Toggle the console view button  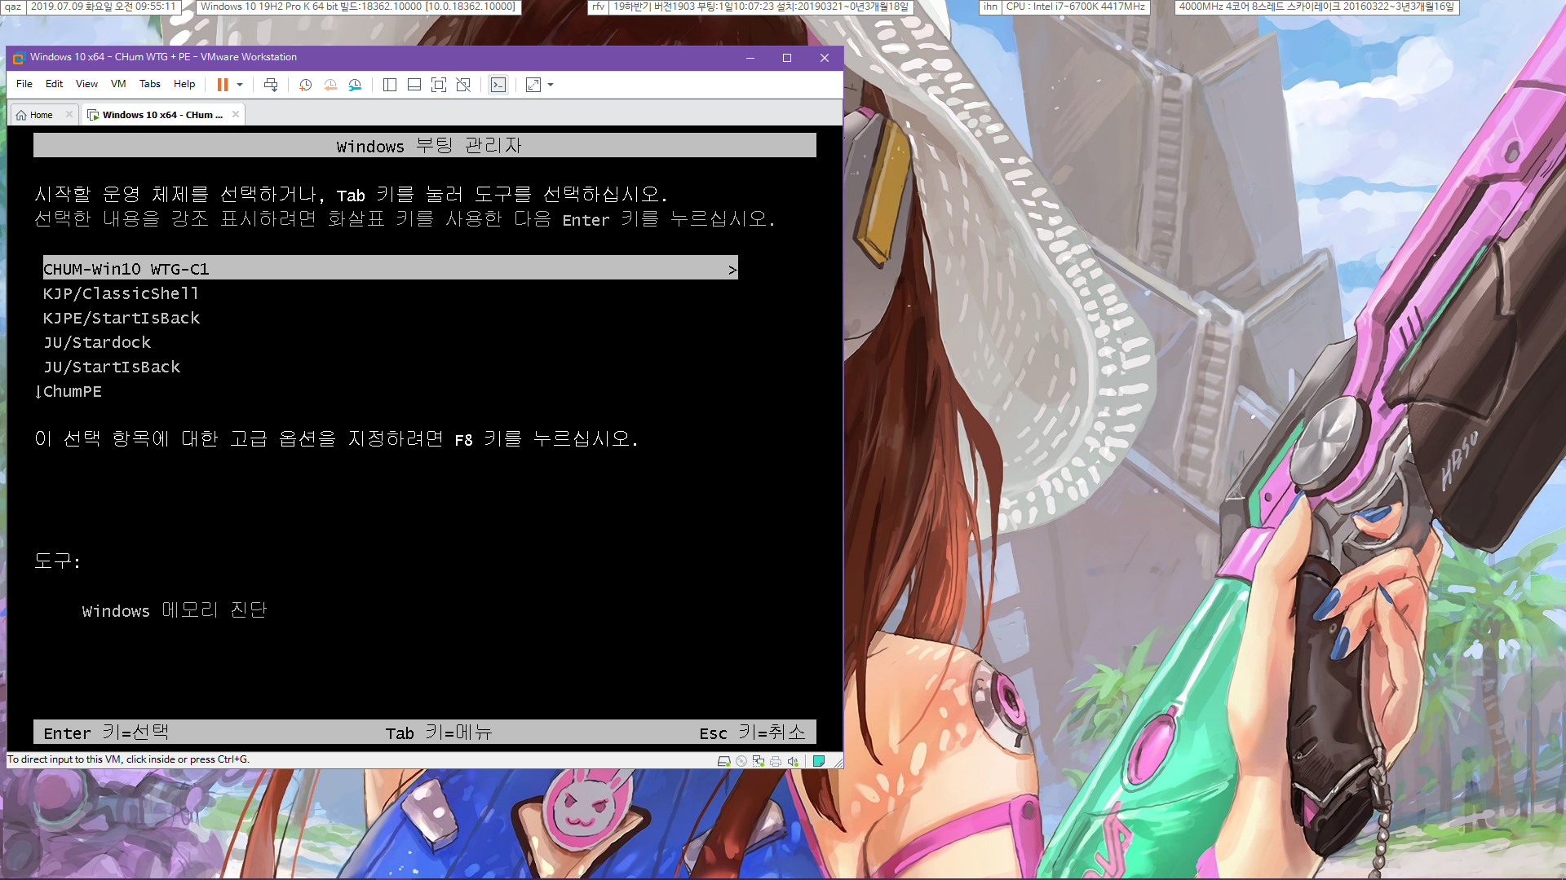pyautogui.click(x=498, y=85)
